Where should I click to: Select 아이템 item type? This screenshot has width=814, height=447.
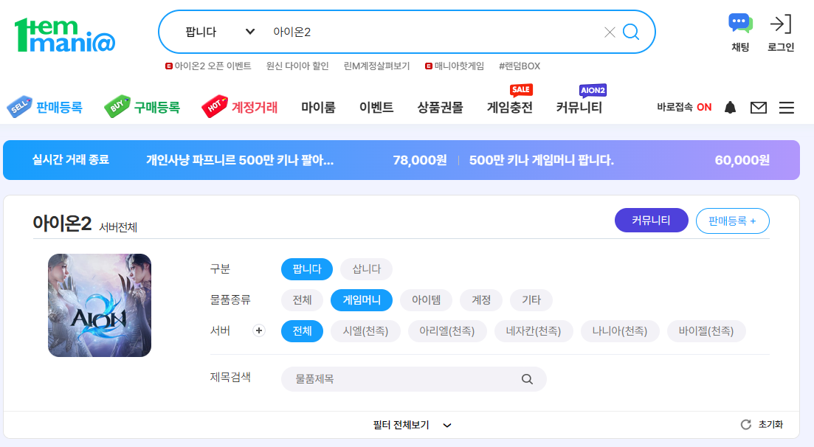tap(427, 300)
